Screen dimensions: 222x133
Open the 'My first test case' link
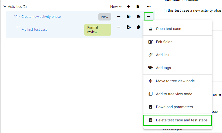click(35, 29)
